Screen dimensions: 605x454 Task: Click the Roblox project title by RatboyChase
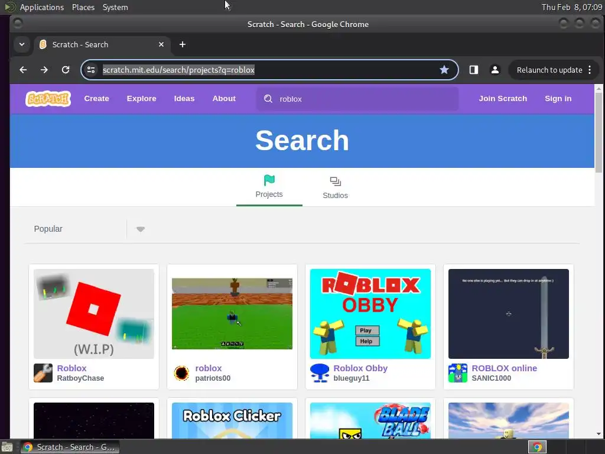[71, 368]
